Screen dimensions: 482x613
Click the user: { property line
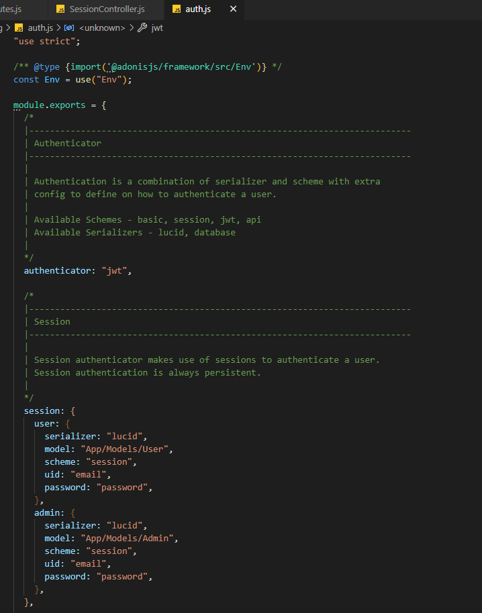click(x=52, y=423)
